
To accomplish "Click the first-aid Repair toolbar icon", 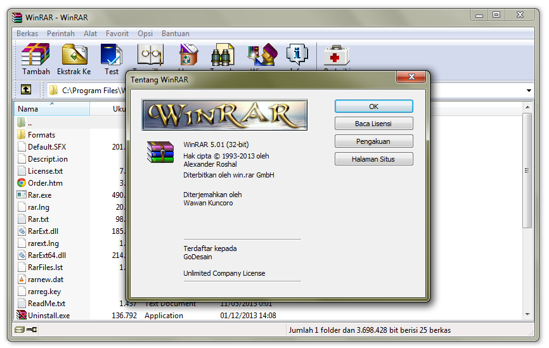I will click(x=336, y=55).
